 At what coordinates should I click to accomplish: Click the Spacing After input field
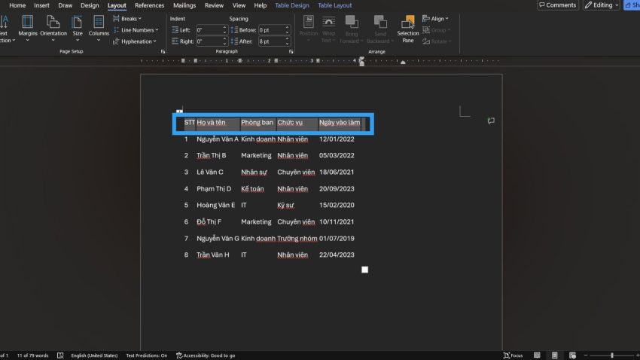pos(271,41)
